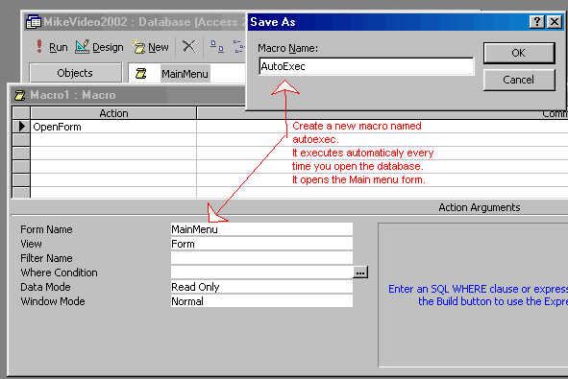Click the database window title icon
This screenshot has height=379, width=568.
coord(34,22)
